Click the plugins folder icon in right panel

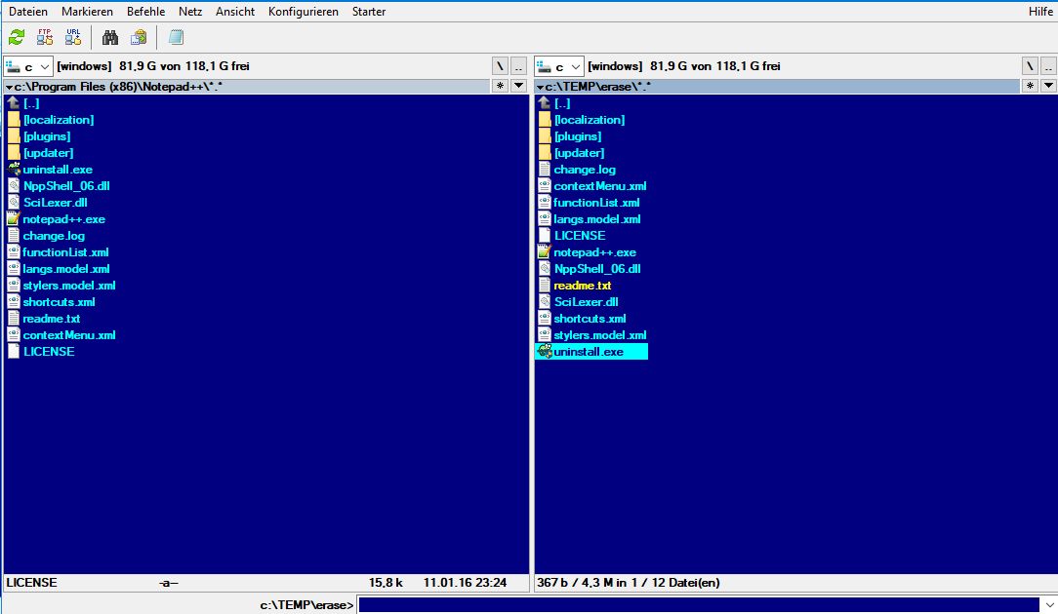[x=545, y=136]
